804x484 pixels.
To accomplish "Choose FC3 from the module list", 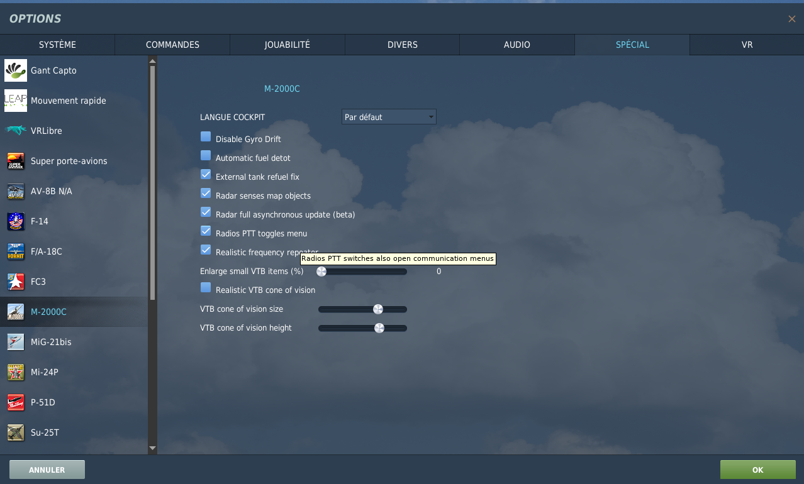I will pyautogui.click(x=74, y=282).
